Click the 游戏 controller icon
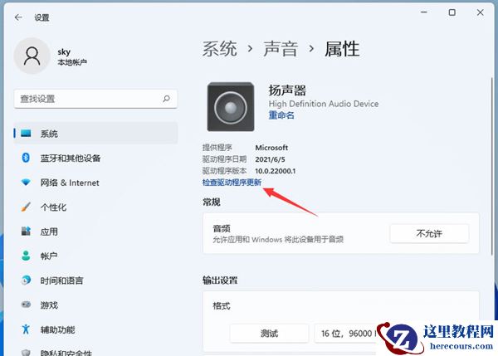 (x=26, y=305)
